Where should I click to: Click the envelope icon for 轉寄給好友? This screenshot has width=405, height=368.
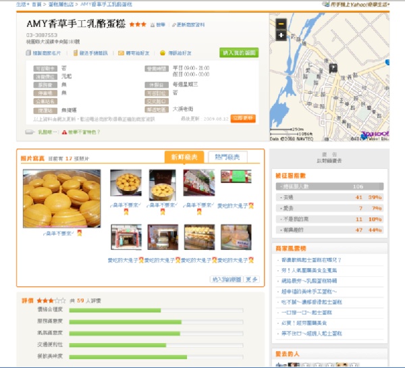click(x=121, y=53)
